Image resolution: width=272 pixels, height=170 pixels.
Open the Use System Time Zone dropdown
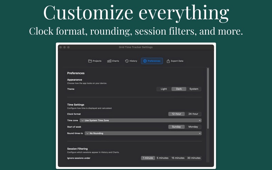point(140,120)
